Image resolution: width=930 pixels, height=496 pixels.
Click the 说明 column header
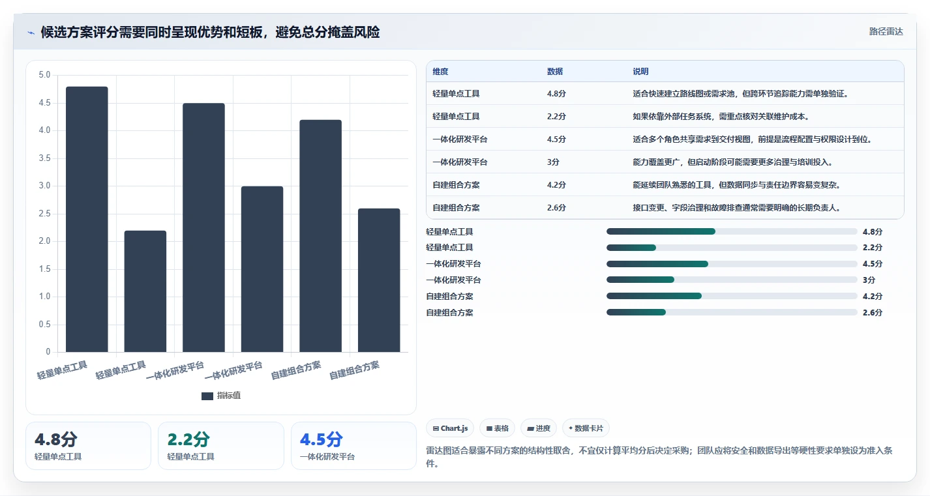point(640,72)
